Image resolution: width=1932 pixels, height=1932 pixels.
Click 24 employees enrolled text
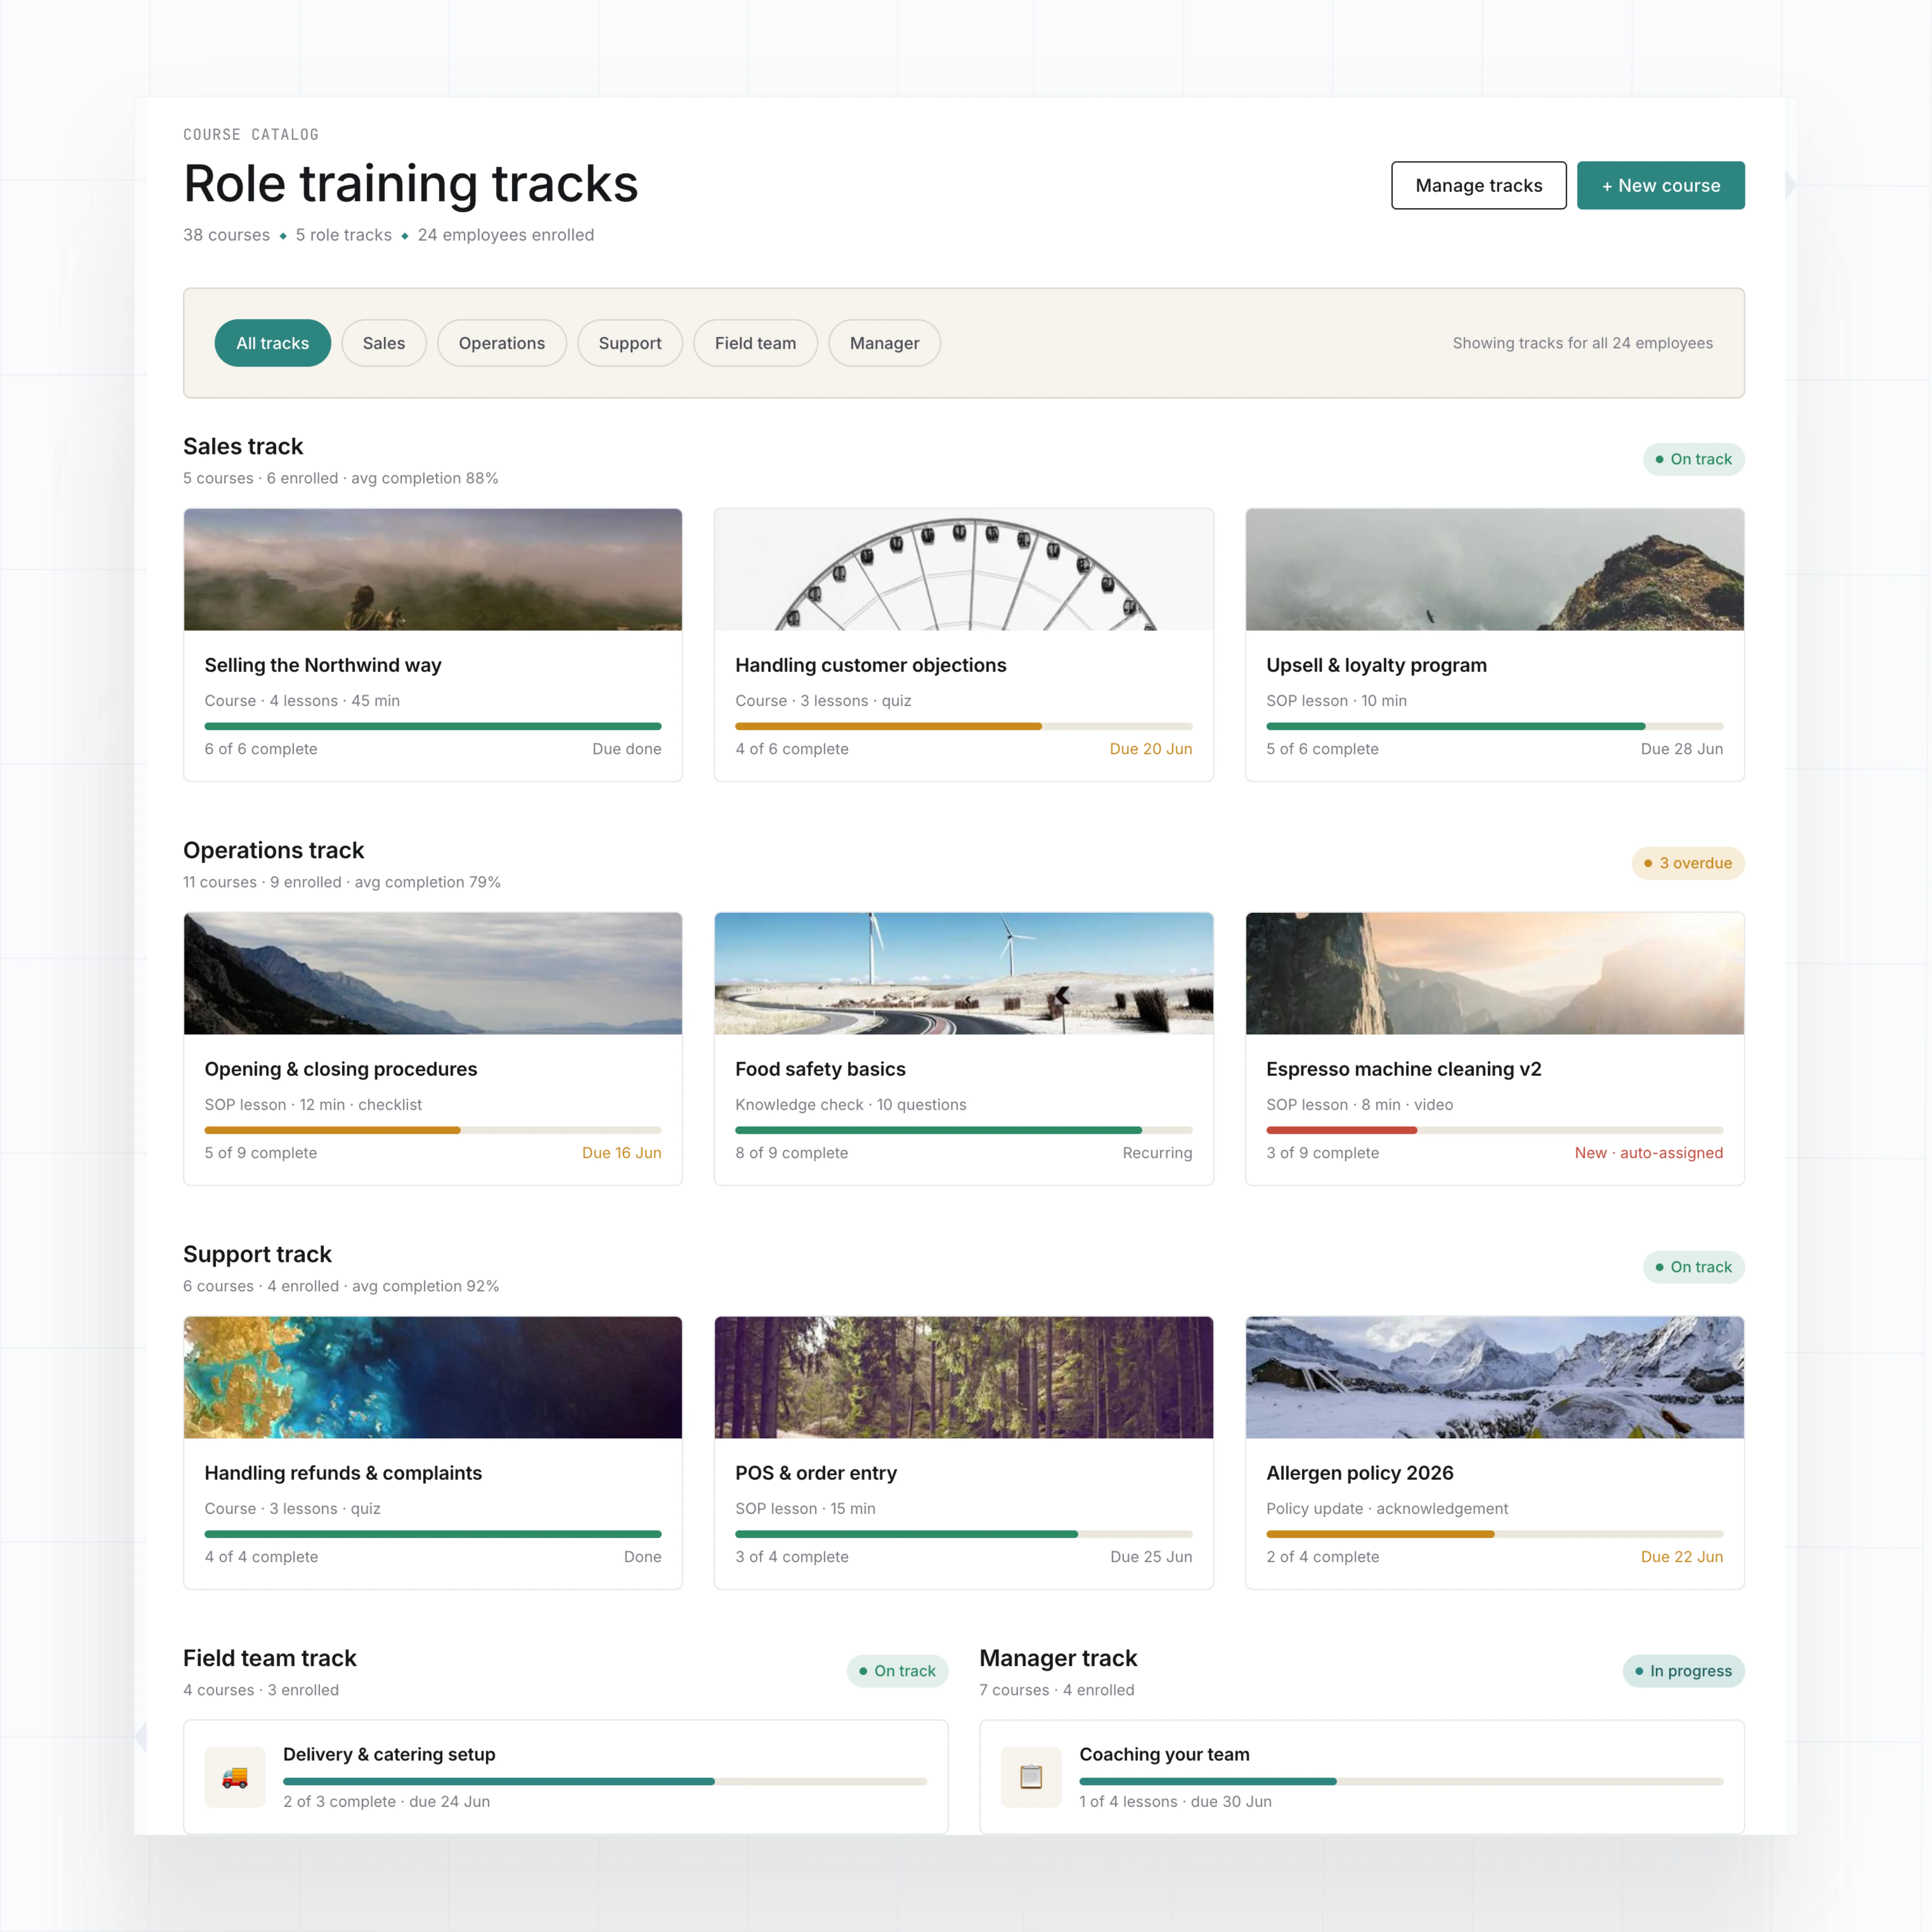pos(506,235)
